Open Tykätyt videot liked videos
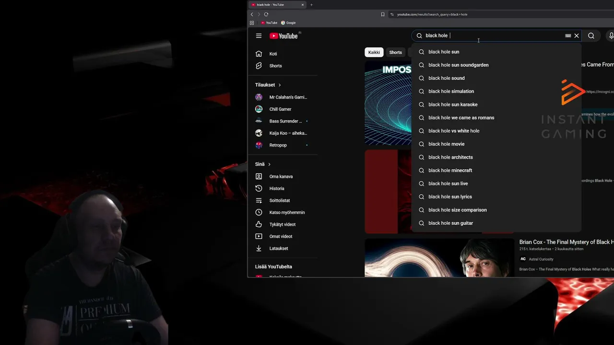Image resolution: width=614 pixels, height=345 pixels. tap(283, 224)
